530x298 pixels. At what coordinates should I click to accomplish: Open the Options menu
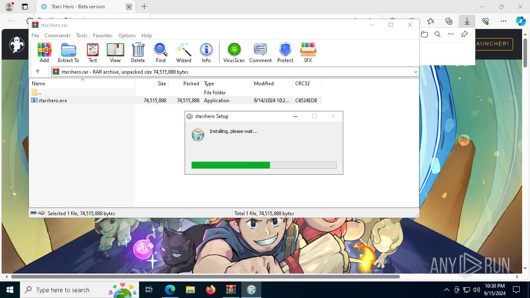(127, 36)
